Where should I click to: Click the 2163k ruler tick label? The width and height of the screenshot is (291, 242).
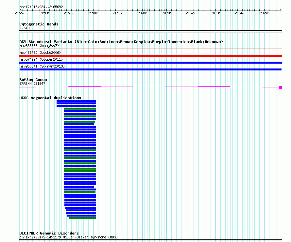pos(215,13)
